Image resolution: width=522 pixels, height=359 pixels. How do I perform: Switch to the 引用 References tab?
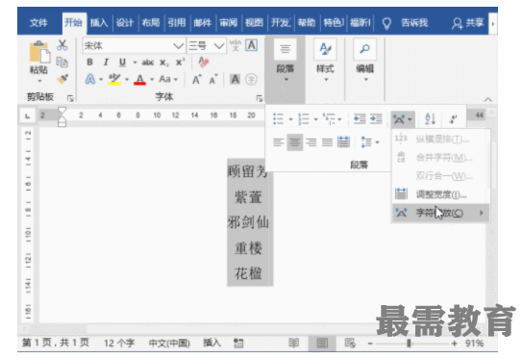[x=177, y=23]
